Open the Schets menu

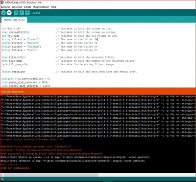point(27,7)
